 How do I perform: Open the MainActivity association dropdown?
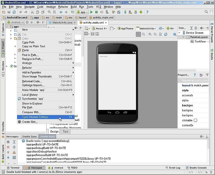pos(146,29)
